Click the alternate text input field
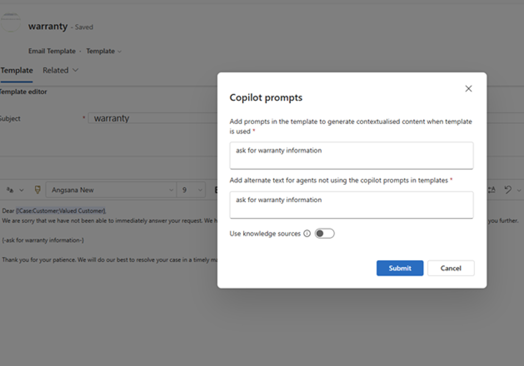This screenshot has height=366, width=524. point(351,205)
